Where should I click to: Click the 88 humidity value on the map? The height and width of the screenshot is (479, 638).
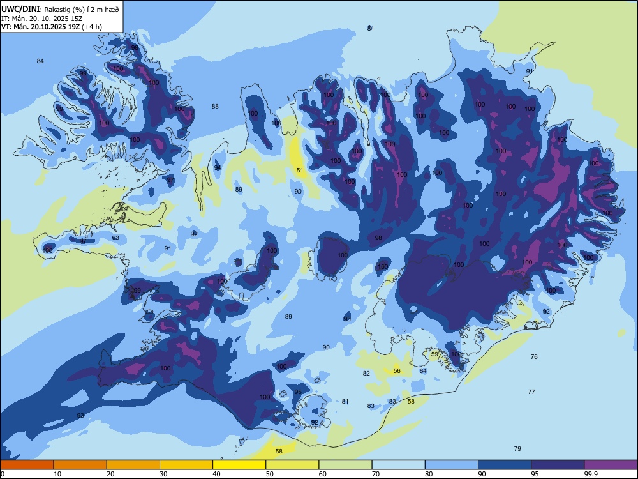[215, 106]
